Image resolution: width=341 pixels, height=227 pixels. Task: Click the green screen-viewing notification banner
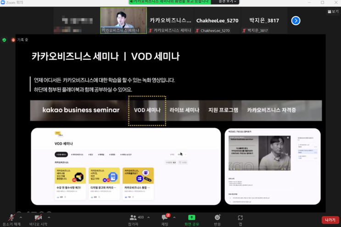(x=170, y=2)
